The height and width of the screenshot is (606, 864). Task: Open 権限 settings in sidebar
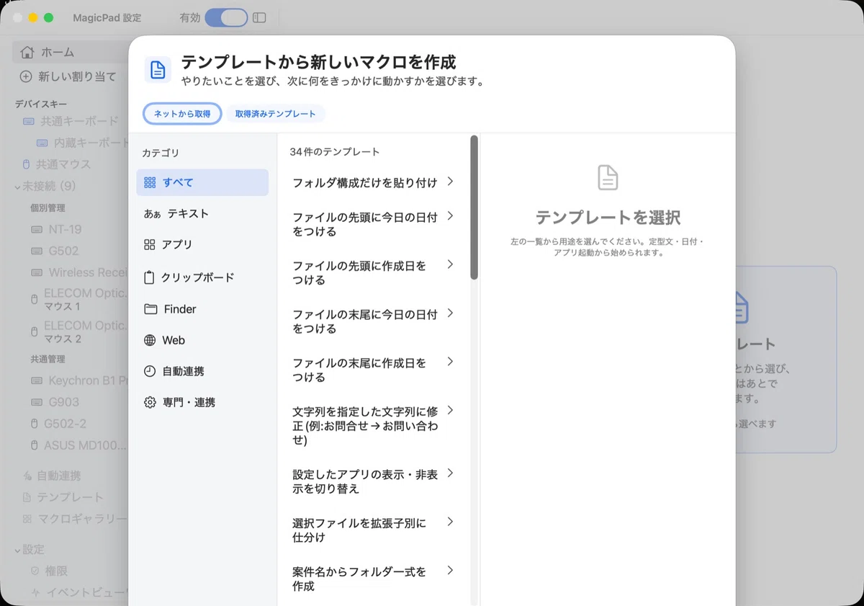(x=57, y=571)
